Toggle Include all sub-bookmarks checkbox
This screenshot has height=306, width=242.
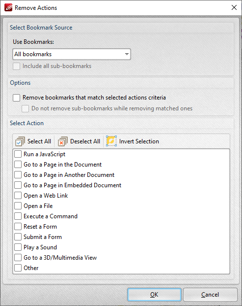(16, 66)
